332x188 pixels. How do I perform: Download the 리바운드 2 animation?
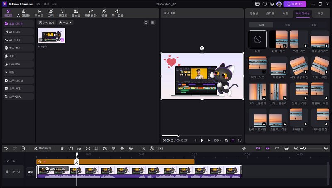click(x=326, y=124)
